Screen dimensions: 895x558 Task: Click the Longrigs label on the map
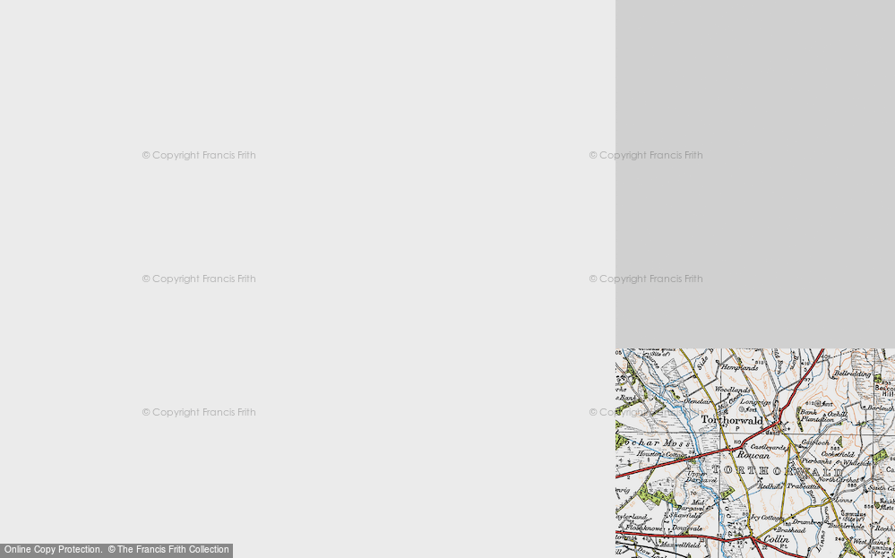[756, 401]
